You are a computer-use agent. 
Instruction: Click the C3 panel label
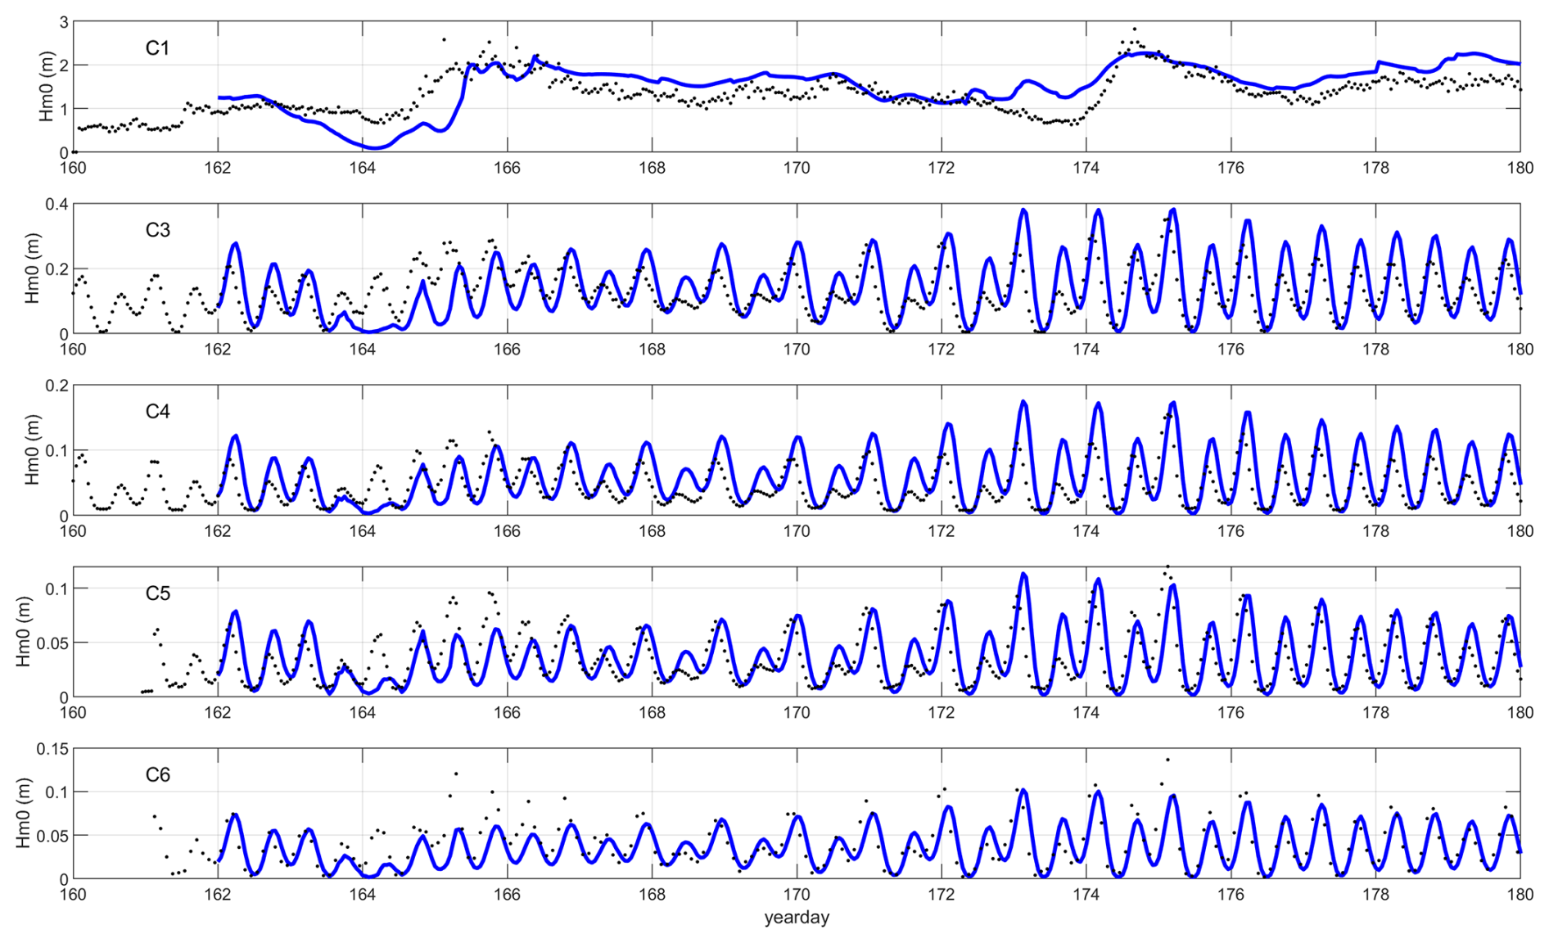[x=157, y=230]
